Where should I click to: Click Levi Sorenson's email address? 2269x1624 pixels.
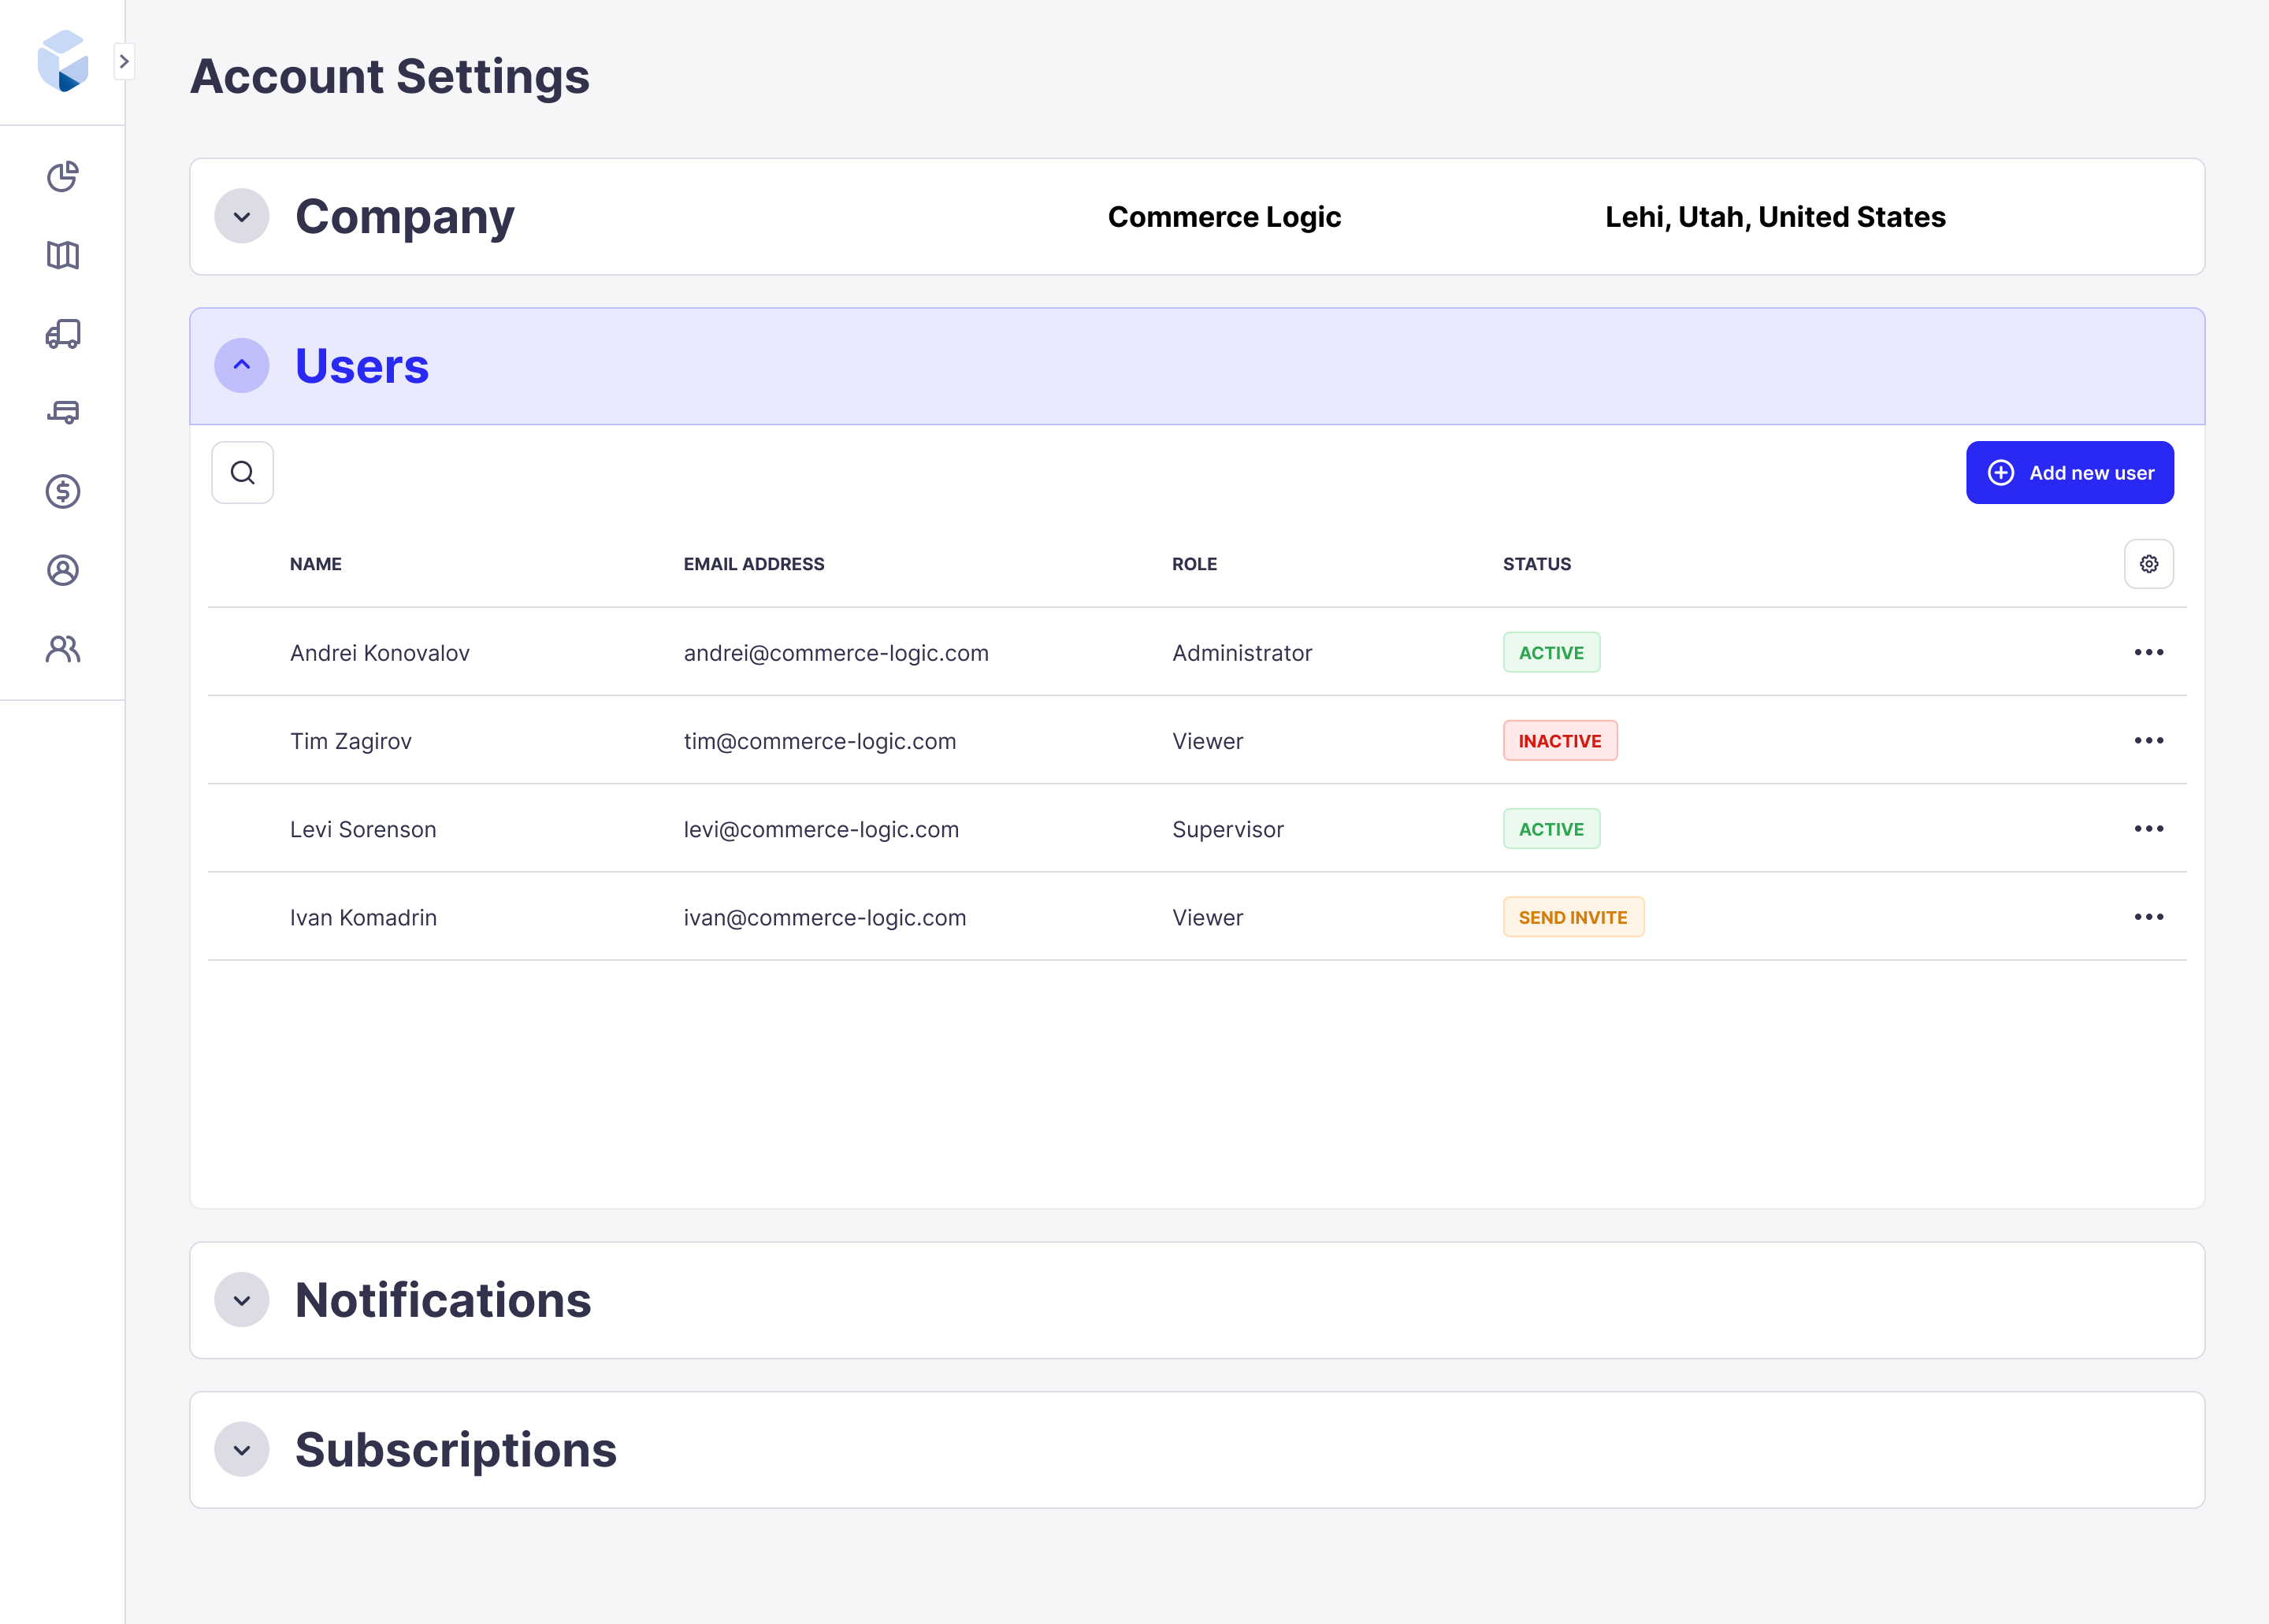pyautogui.click(x=822, y=828)
